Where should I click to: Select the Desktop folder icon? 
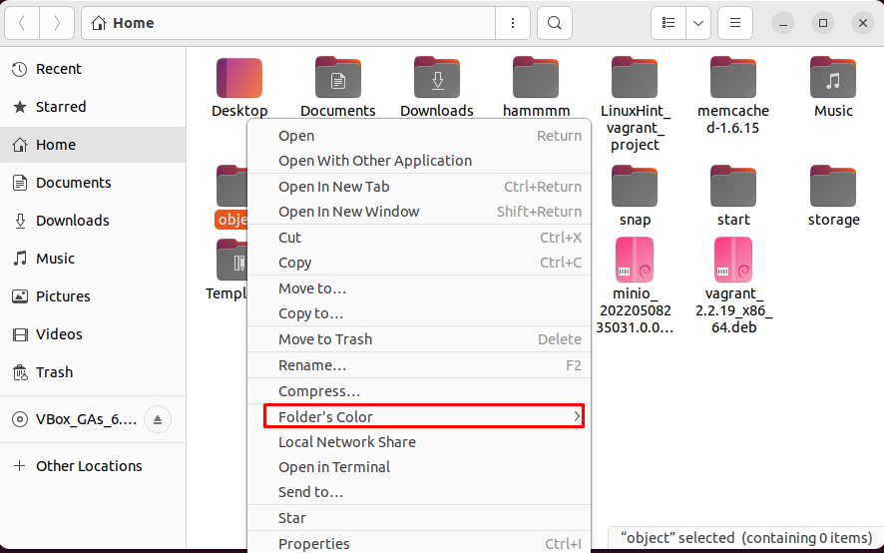(239, 79)
